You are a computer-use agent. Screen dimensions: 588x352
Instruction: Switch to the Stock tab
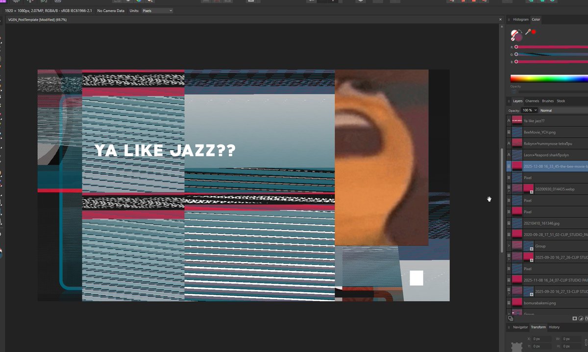(561, 101)
